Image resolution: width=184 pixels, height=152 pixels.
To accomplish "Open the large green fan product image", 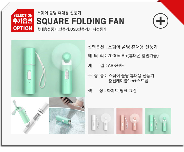I will coord(48,68).
